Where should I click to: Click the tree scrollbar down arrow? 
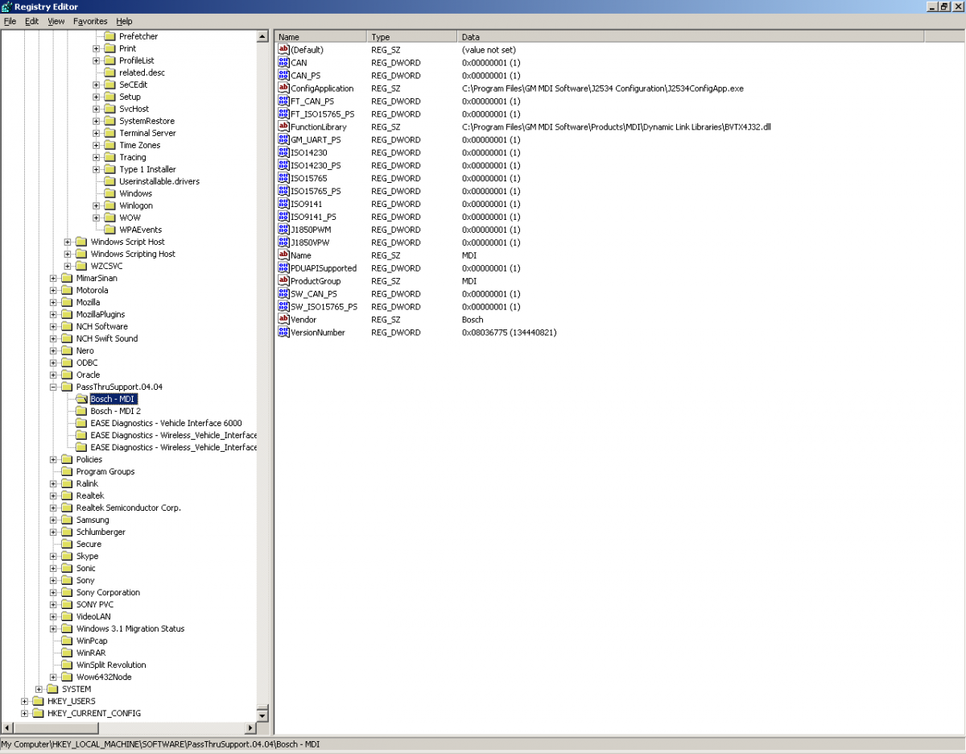click(x=262, y=715)
